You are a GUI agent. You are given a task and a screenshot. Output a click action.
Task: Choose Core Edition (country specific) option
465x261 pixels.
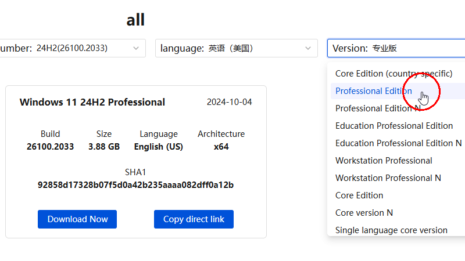(394, 74)
